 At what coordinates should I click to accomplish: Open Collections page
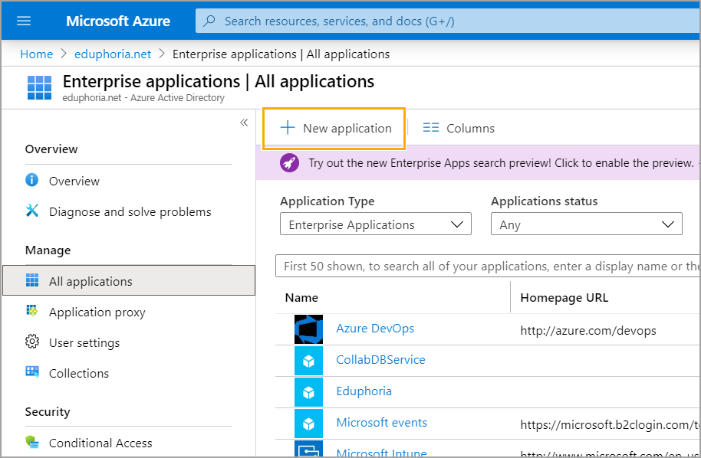(79, 373)
